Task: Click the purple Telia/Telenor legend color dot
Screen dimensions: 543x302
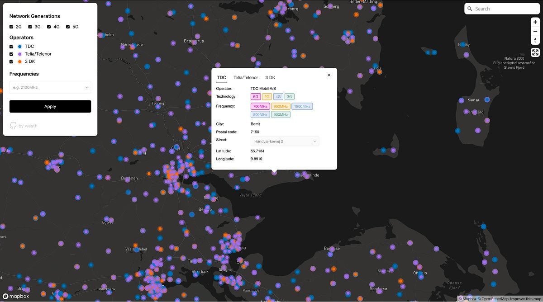Action: [x=20, y=54]
